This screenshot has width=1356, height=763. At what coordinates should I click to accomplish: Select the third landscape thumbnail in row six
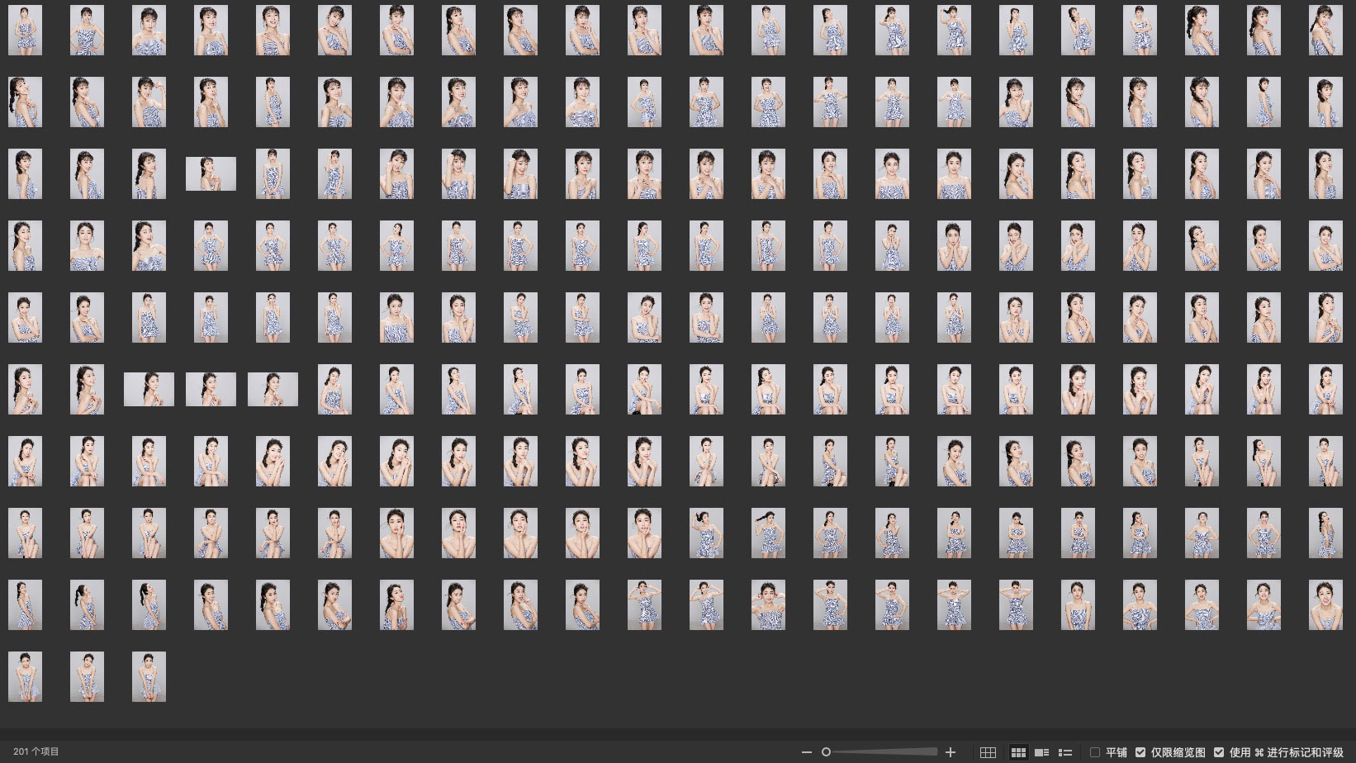[273, 389]
